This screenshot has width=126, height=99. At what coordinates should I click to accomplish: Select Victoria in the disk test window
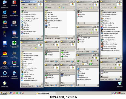pos(64,57)
